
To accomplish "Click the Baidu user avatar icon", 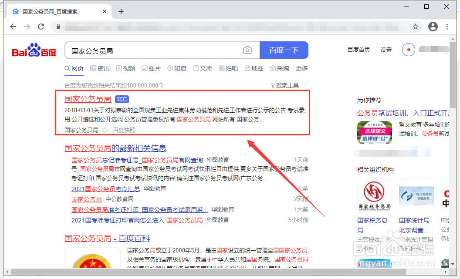I will coord(408,50).
